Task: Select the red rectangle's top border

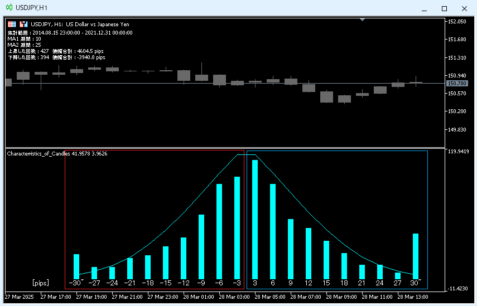Action: point(155,150)
